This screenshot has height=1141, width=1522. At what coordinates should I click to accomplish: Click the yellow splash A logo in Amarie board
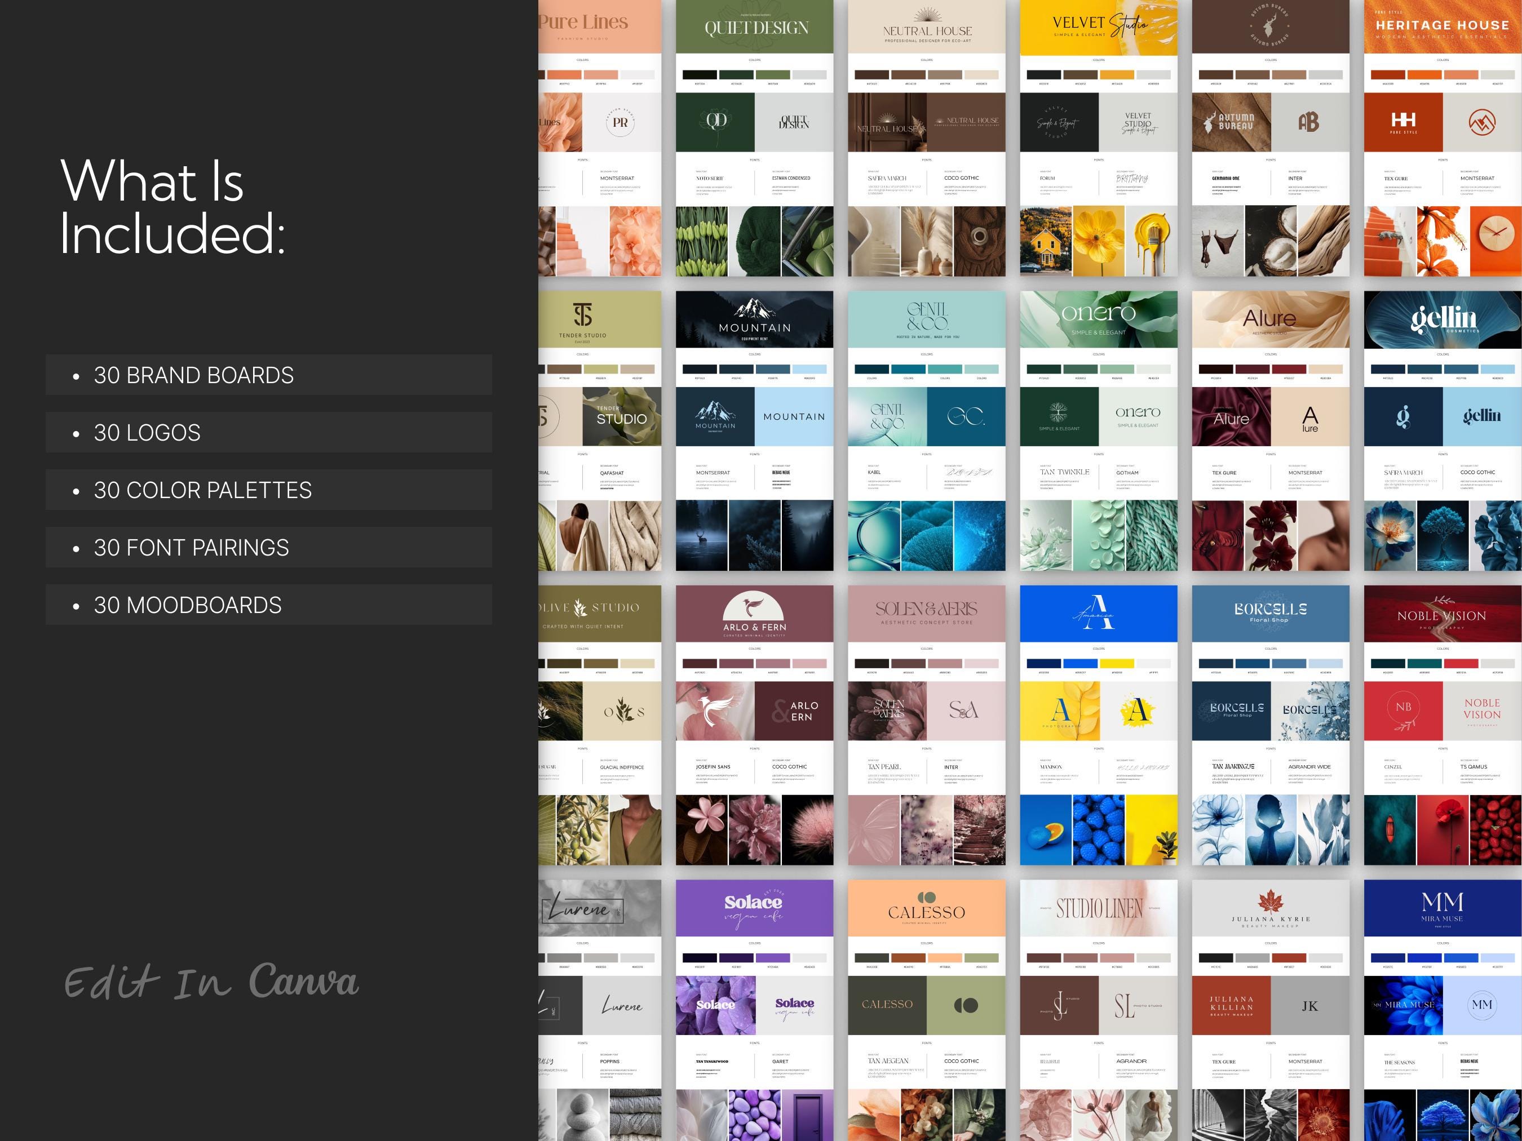(x=1138, y=711)
